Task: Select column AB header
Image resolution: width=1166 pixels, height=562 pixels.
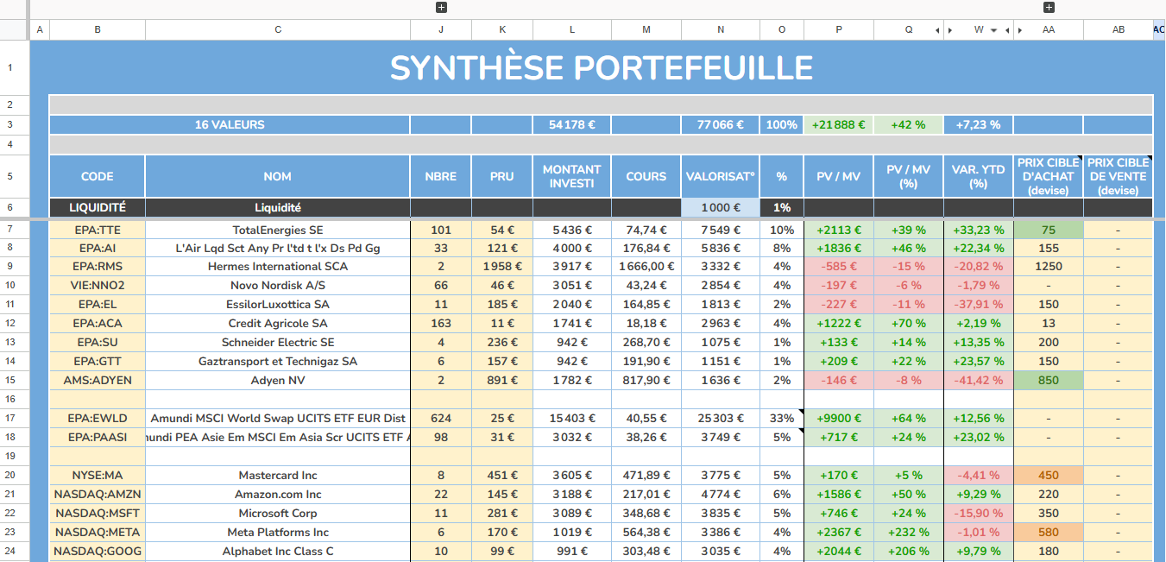Action: (1119, 30)
